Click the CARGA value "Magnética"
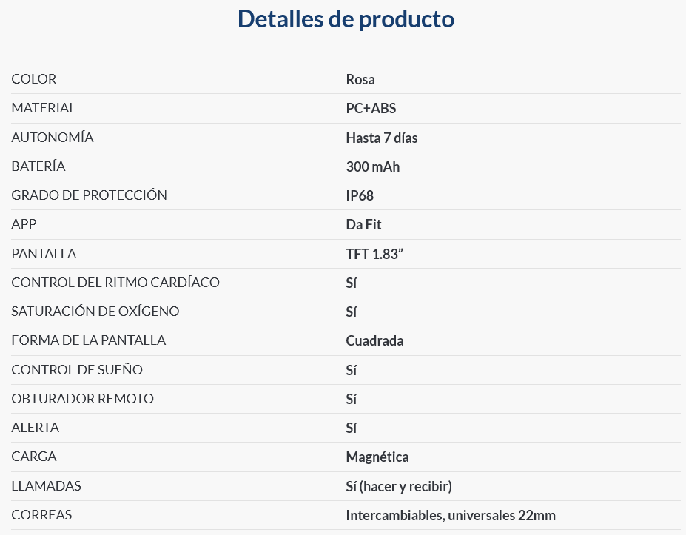The height and width of the screenshot is (535, 686). [377, 457]
